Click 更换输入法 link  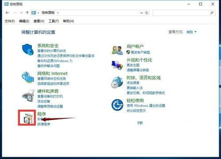coord(134,88)
